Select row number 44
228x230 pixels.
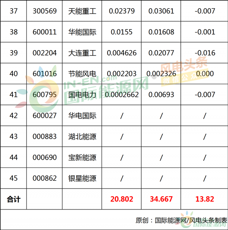[x=14, y=157]
